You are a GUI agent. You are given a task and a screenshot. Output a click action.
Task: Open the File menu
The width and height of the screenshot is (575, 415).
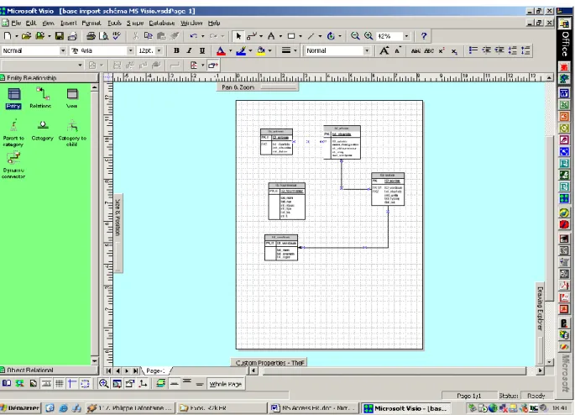click(16, 23)
